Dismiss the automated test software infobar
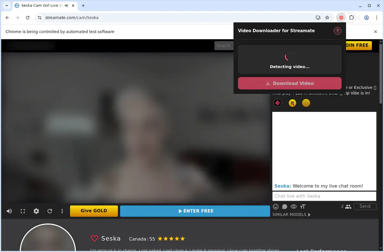Screen dimensions: 384x252 (376, 32)
